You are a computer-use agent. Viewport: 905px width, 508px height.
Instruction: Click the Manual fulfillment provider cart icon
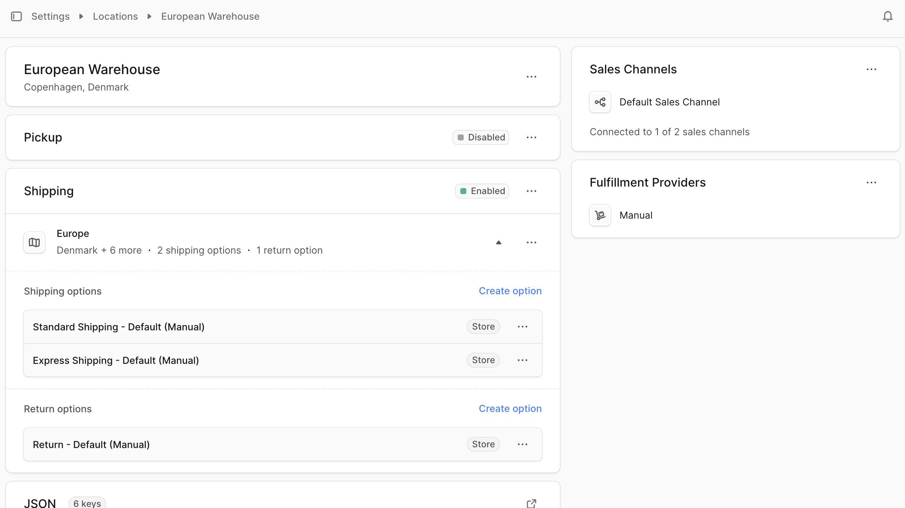pos(600,215)
